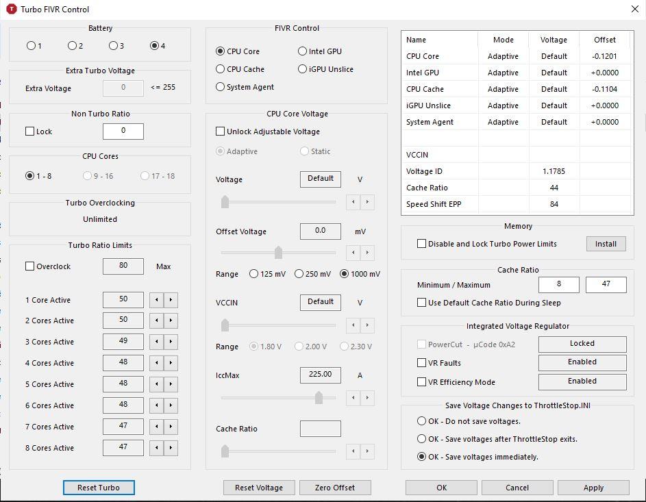Choose the 250 mV range option
646x502 pixels.
(299, 274)
